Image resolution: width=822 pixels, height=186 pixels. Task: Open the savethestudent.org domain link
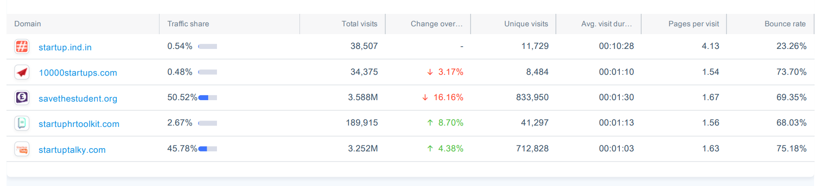[x=78, y=98]
